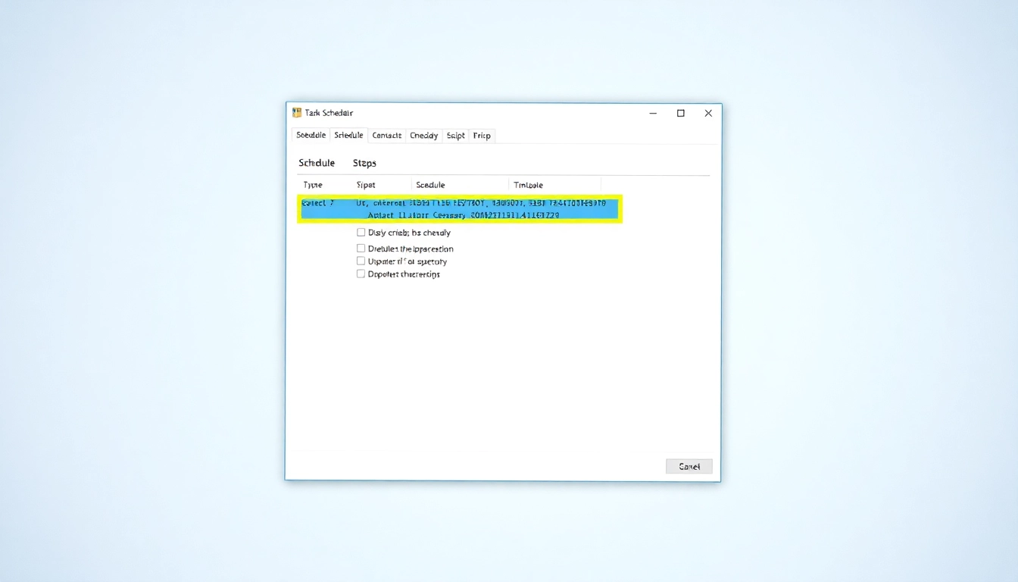Go to the 'Friep' tab
Screen dimensions: 1018x582
(x=482, y=136)
